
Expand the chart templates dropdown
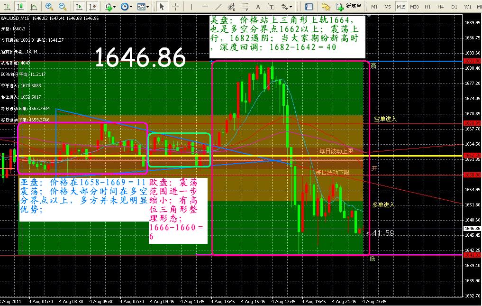[x=143, y=7]
